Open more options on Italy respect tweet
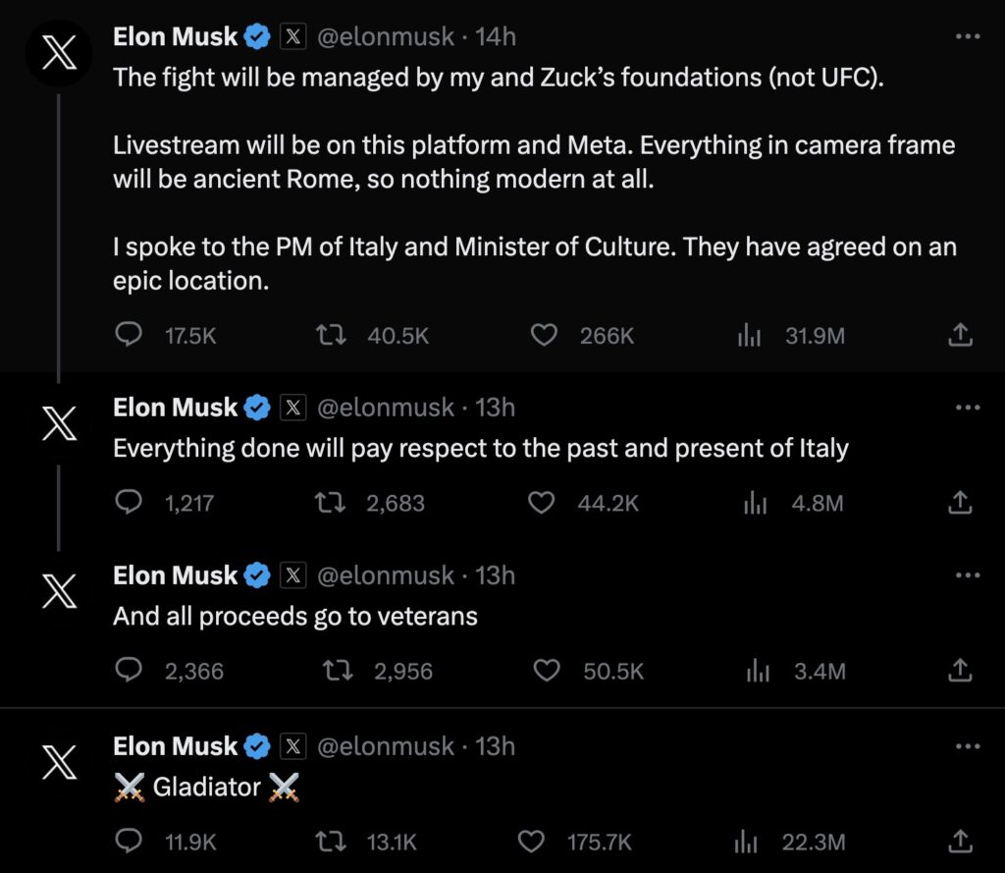The height and width of the screenshot is (873, 1005). (x=967, y=408)
